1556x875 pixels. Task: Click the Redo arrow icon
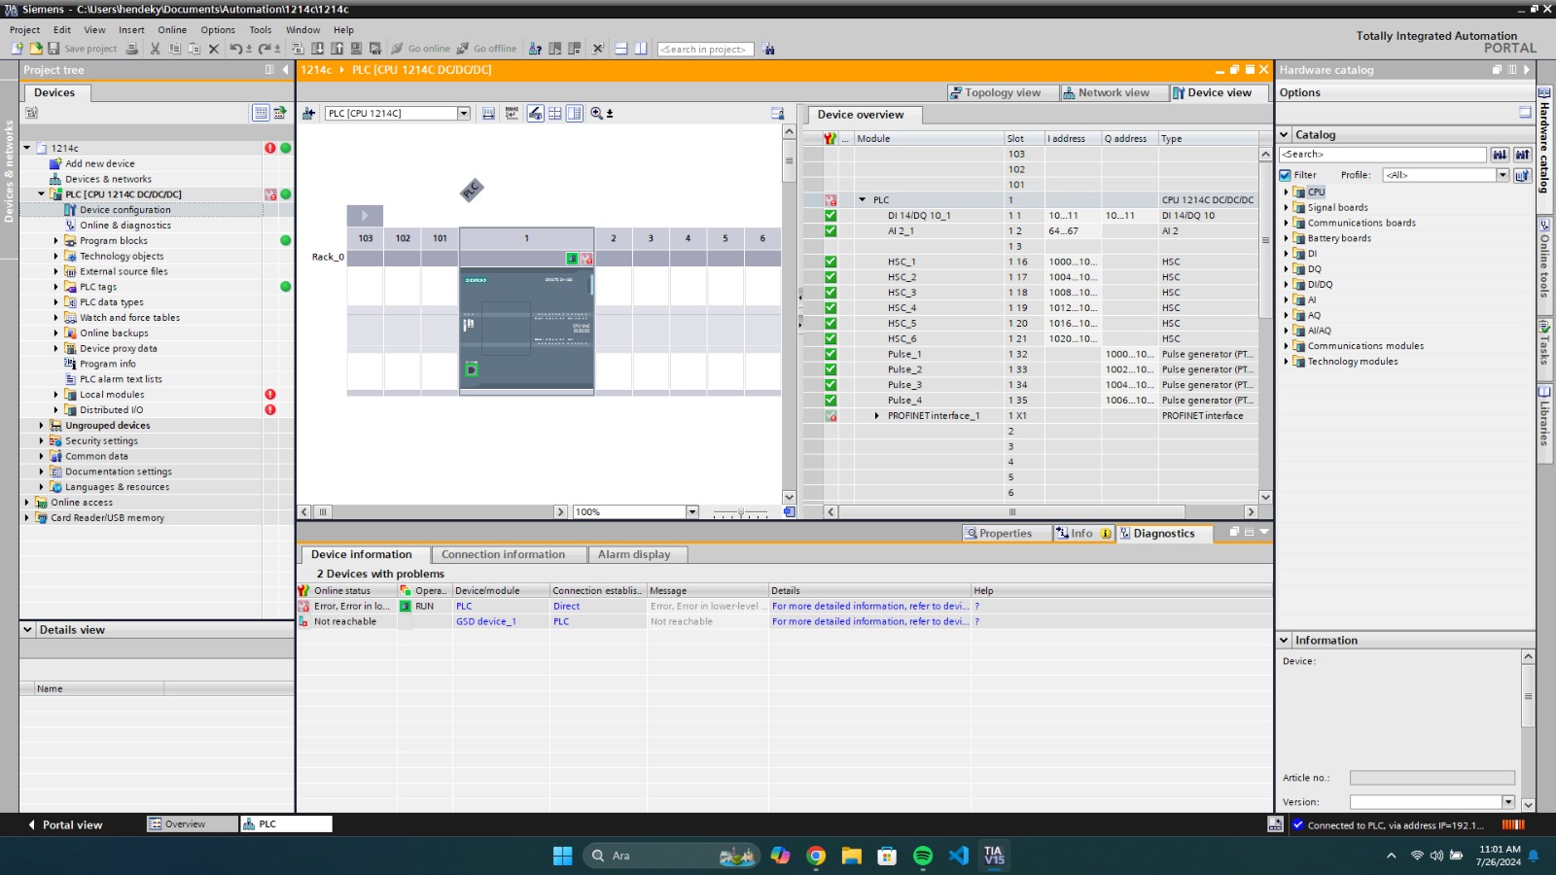(x=265, y=49)
